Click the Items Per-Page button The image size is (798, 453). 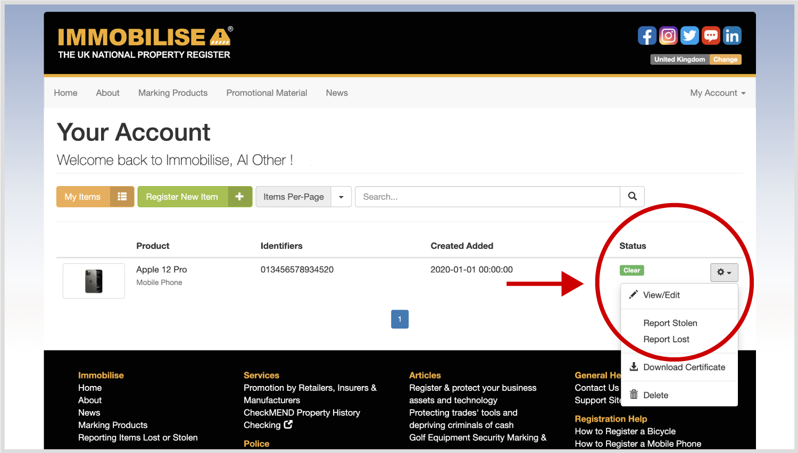coord(294,197)
